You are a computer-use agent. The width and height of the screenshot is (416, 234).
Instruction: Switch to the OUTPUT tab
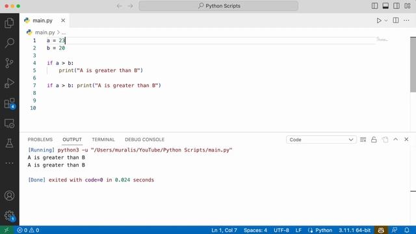coord(72,140)
